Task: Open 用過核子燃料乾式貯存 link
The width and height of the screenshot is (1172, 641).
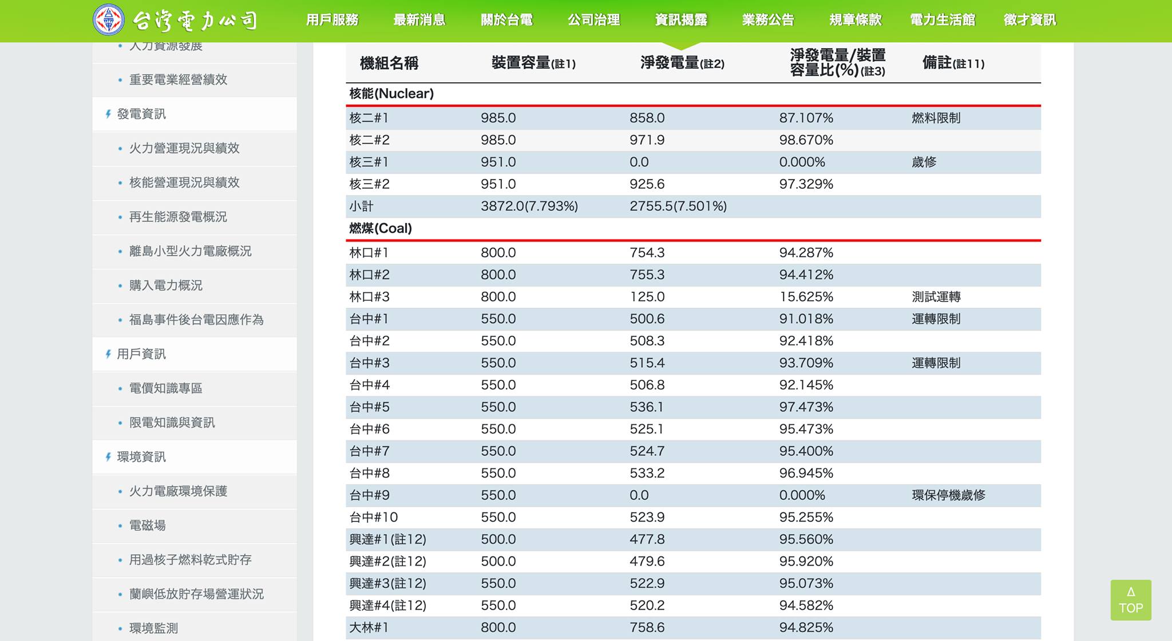Action: [190, 560]
